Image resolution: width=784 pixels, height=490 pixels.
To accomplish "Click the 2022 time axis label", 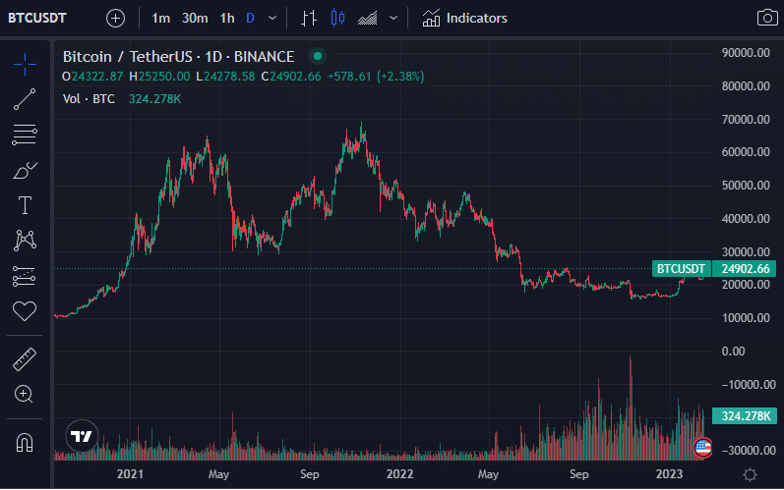I will coord(399,474).
